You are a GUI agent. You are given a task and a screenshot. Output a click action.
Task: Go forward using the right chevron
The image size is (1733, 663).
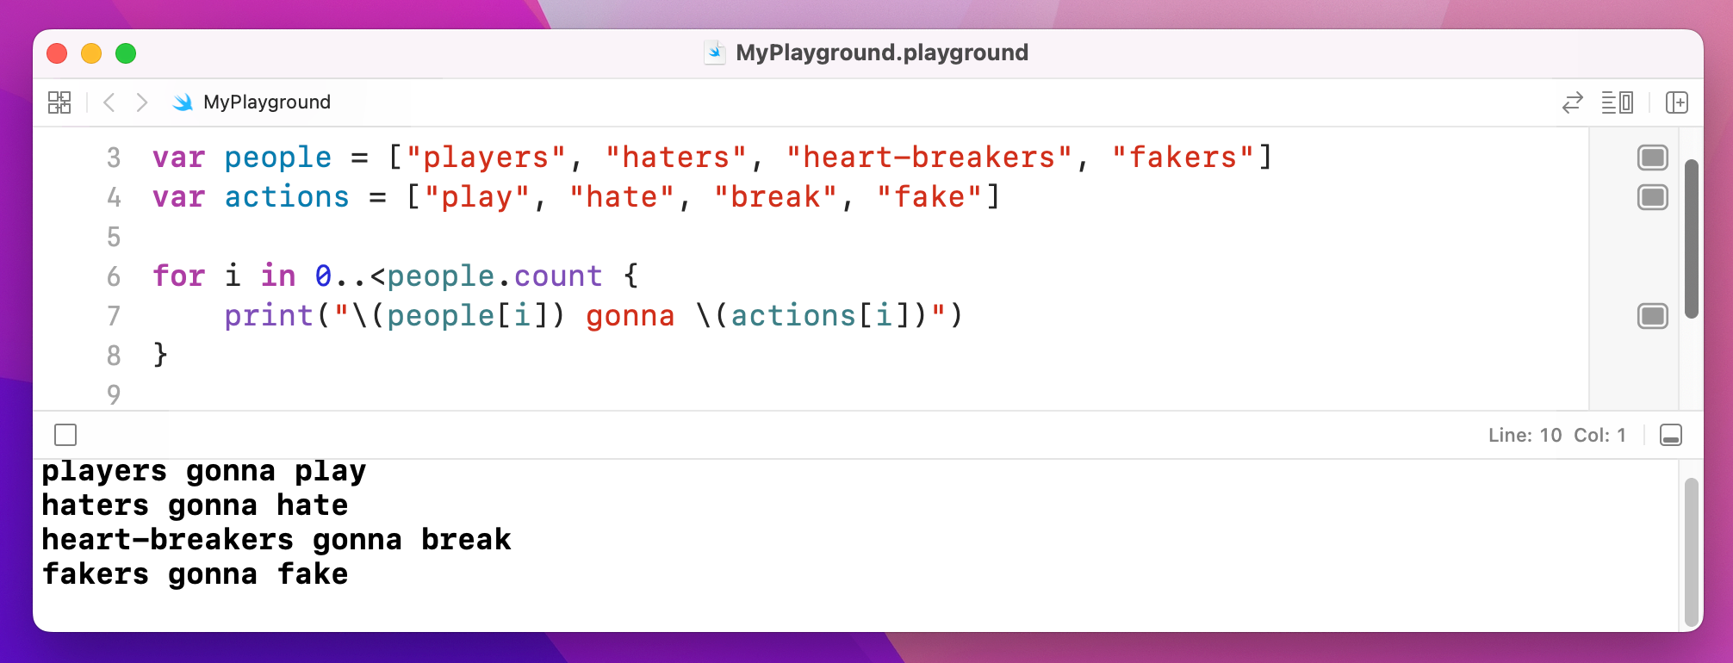(x=142, y=102)
